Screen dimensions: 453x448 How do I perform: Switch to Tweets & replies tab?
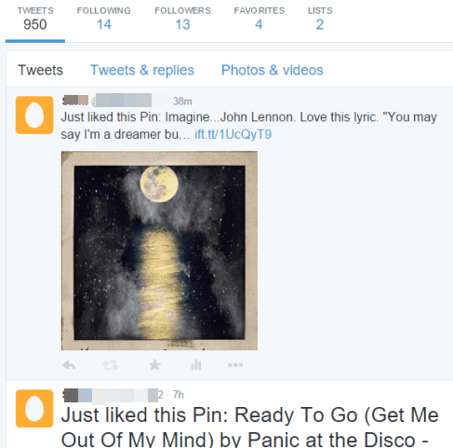tap(142, 70)
